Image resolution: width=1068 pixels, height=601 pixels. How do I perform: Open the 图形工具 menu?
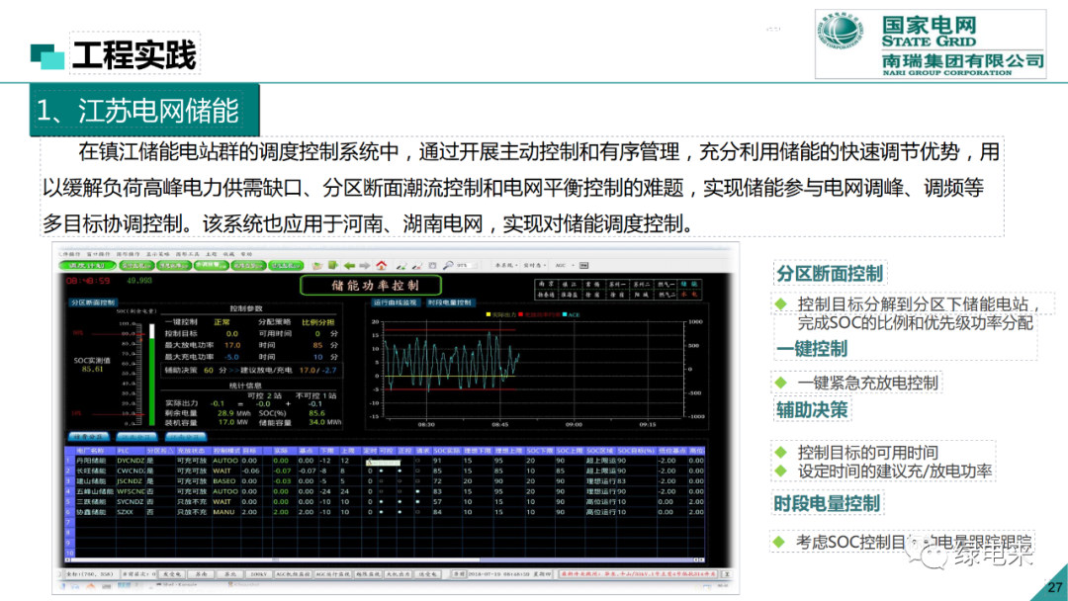coord(188,254)
